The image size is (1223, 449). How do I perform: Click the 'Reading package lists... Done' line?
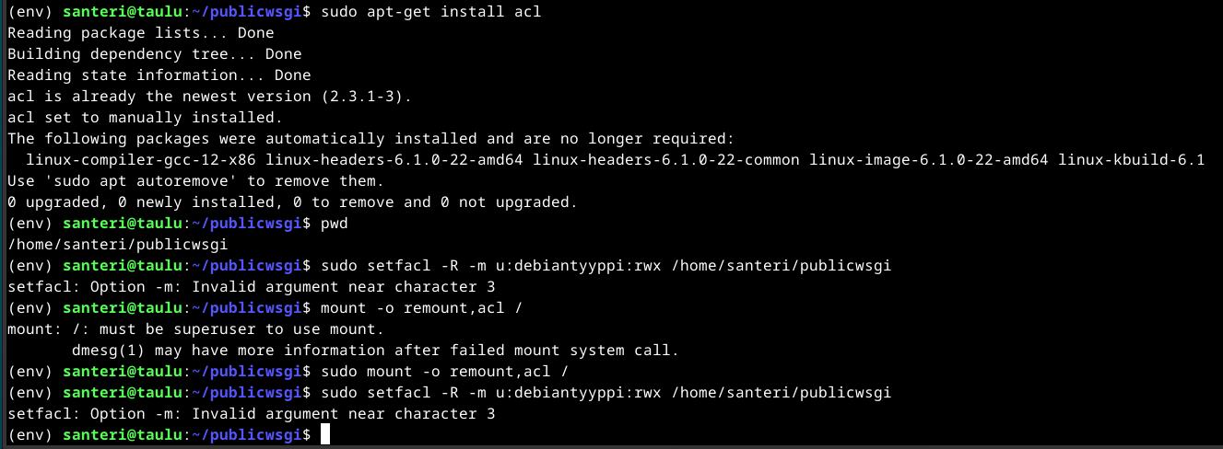[x=140, y=33]
